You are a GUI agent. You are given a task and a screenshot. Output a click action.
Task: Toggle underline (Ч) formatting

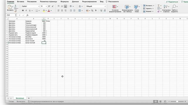30,10
